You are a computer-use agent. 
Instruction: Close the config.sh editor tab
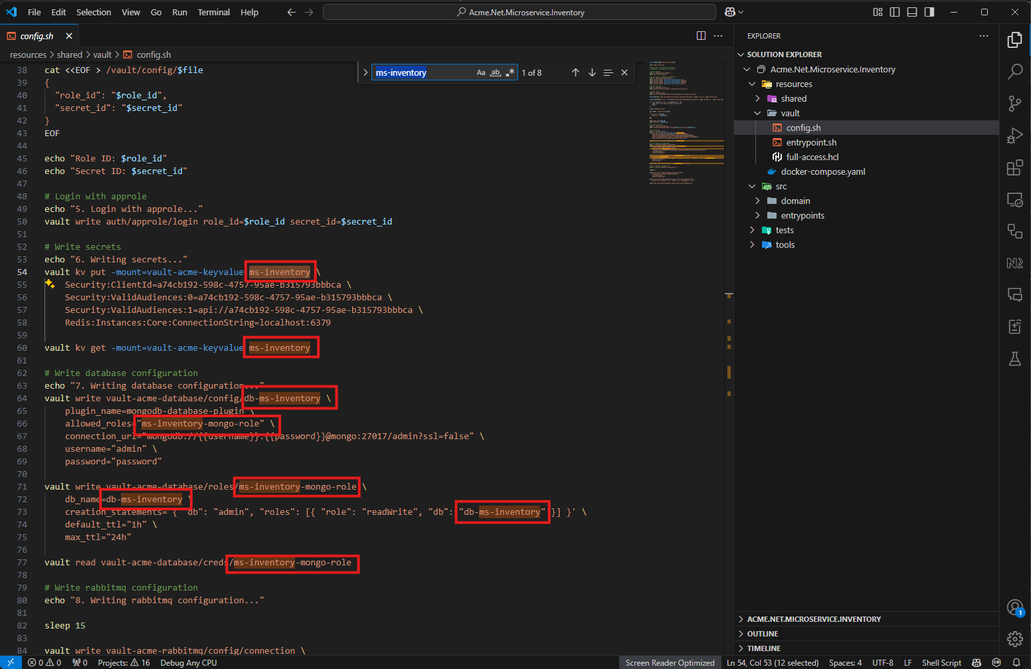pyautogui.click(x=69, y=36)
